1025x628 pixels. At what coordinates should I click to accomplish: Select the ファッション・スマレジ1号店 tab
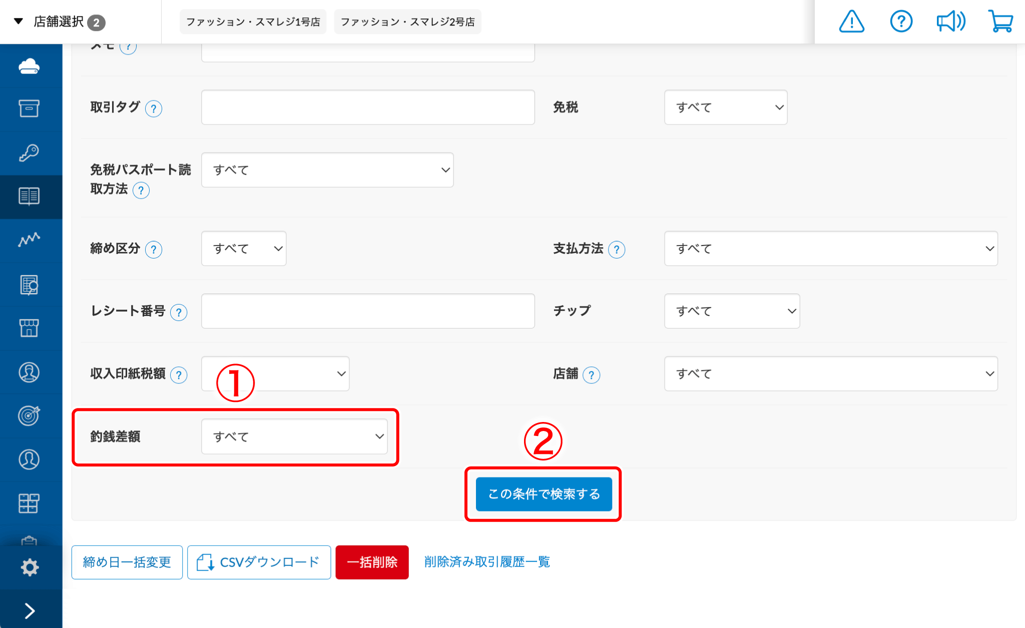click(253, 21)
